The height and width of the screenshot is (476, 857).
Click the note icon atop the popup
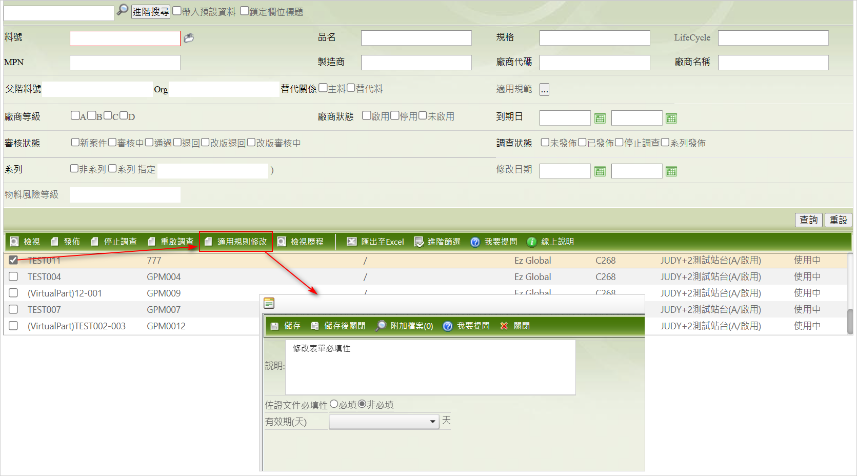pos(269,303)
